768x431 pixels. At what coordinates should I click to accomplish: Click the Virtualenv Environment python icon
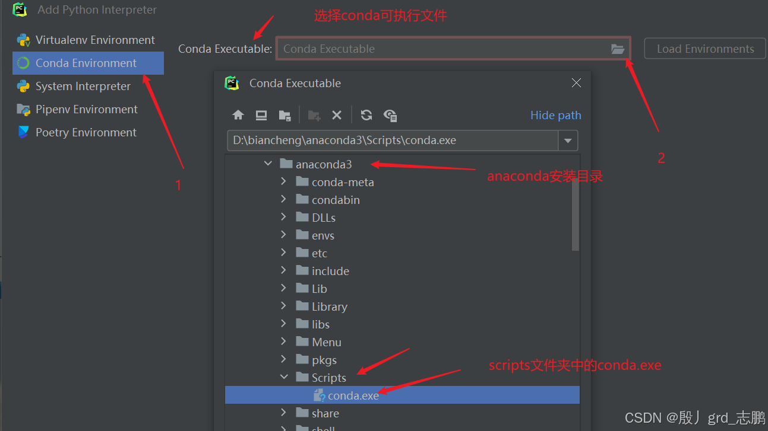(24, 40)
